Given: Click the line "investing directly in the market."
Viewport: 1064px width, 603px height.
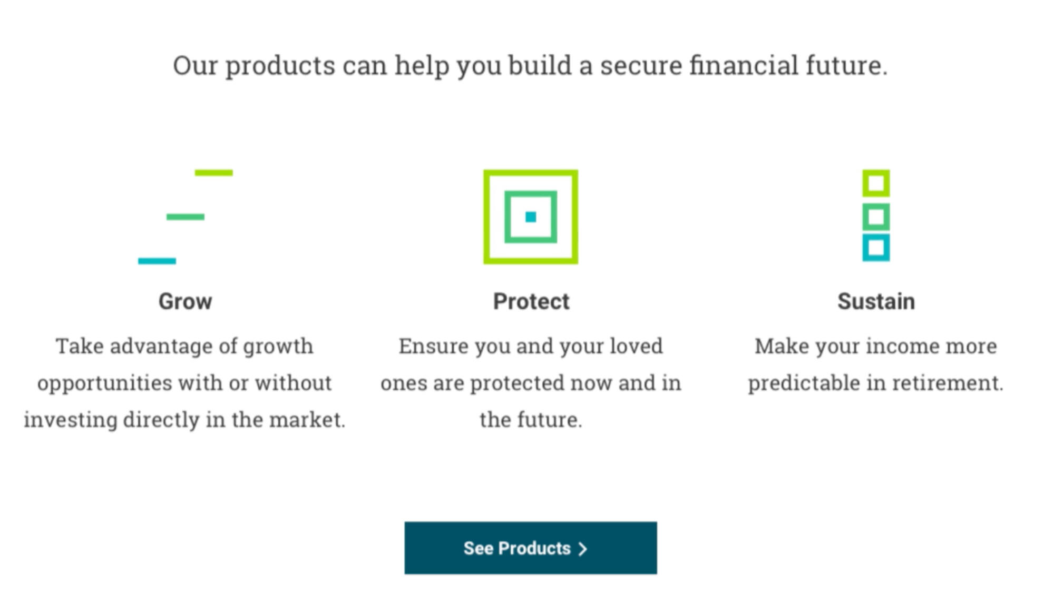Looking at the screenshot, I should point(184,420).
